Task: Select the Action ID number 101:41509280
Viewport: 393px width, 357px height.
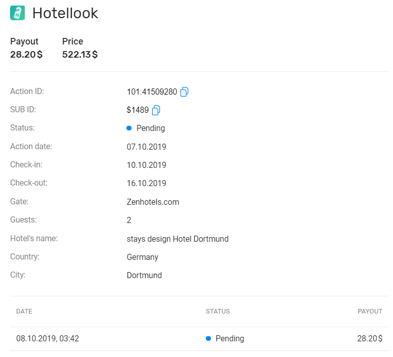Action: coord(152,92)
